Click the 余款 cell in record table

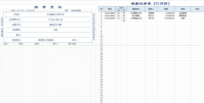[183, 18]
